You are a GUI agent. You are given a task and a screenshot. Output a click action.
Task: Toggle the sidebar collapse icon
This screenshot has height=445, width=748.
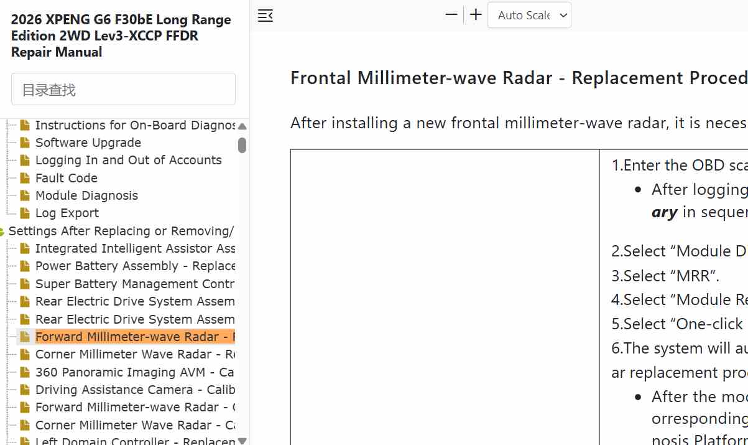click(x=265, y=16)
